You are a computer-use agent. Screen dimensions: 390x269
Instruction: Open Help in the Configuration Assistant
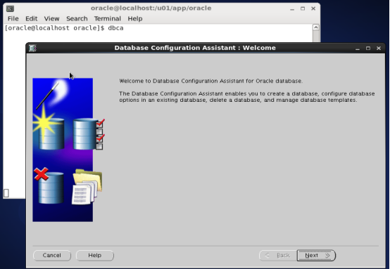pos(95,256)
